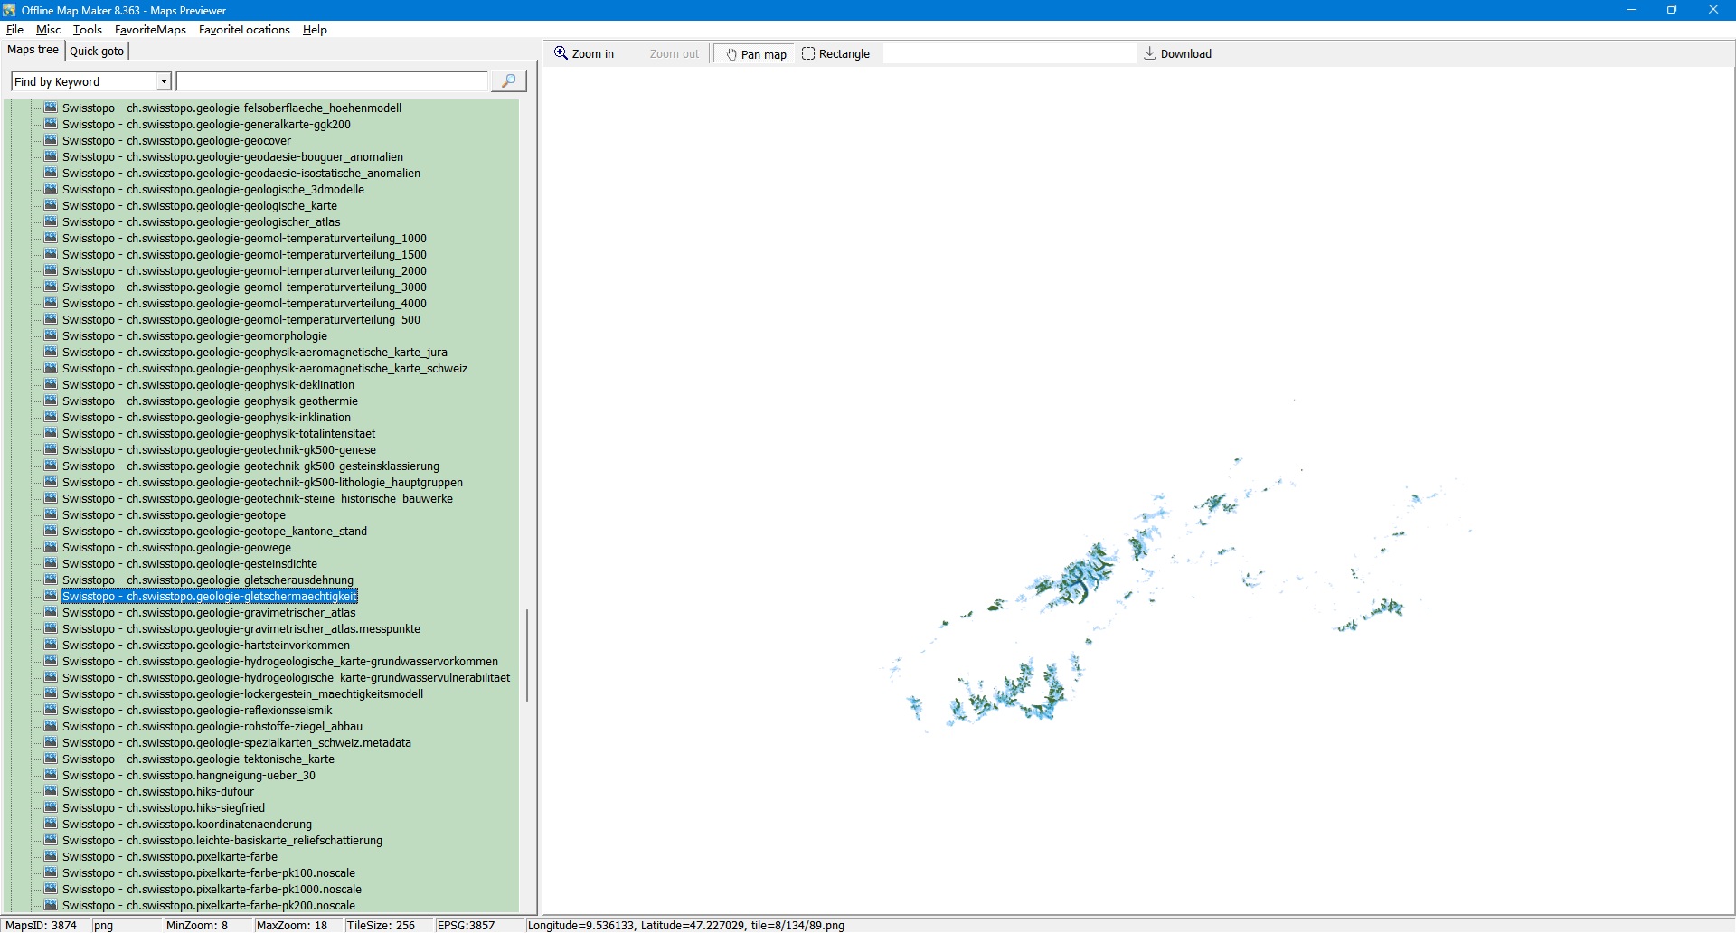This screenshot has width=1736, height=933.
Task: Click the Zoom out button
Action: (x=674, y=54)
